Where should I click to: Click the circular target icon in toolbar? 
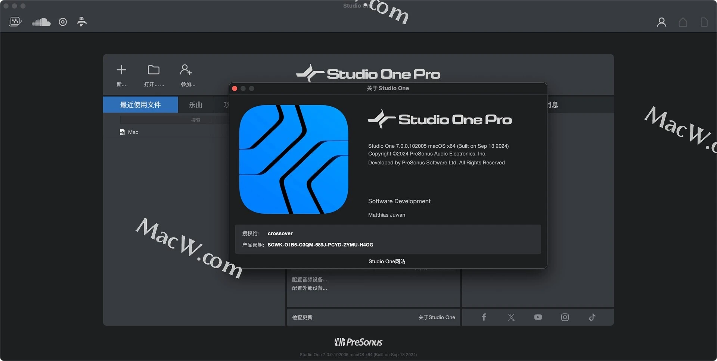[63, 22]
